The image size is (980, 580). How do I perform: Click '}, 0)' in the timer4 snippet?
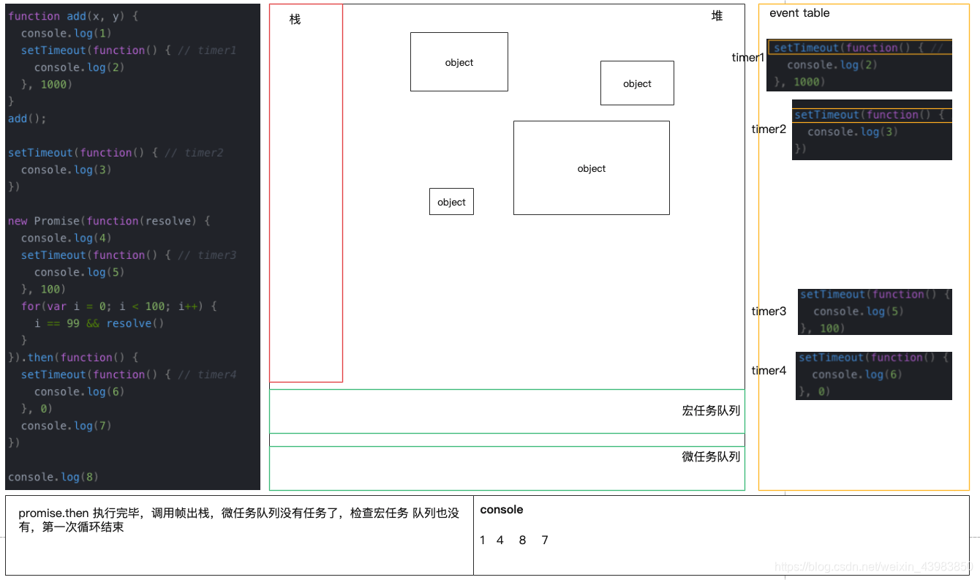(815, 392)
